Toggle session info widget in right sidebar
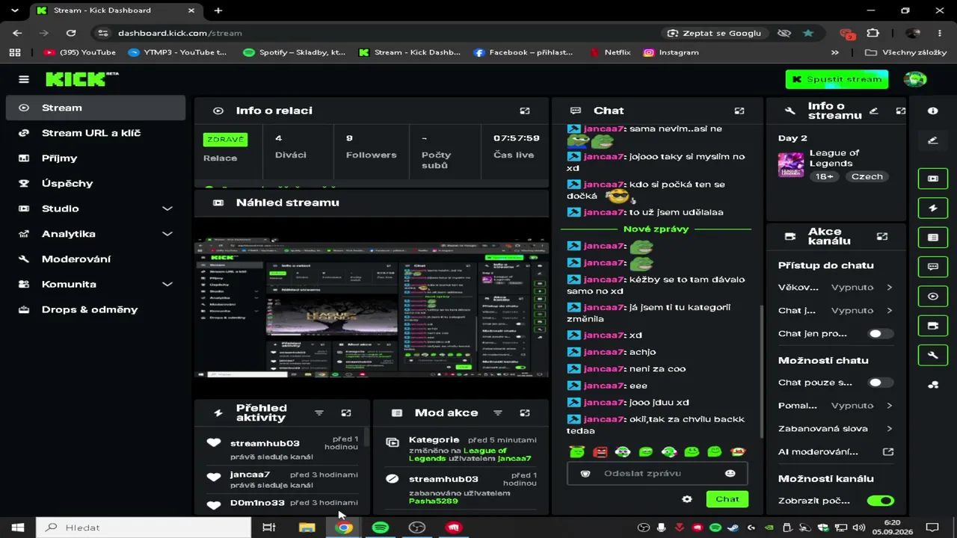This screenshot has width=957, height=538. click(x=933, y=297)
